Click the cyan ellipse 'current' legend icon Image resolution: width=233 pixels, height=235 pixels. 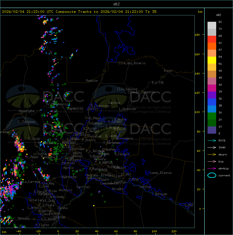(212, 175)
